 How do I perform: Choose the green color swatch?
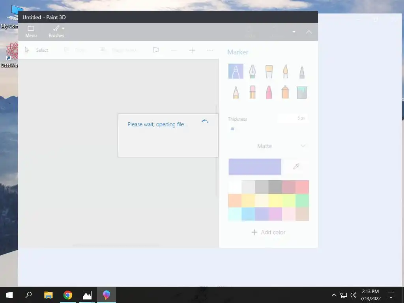(302, 200)
